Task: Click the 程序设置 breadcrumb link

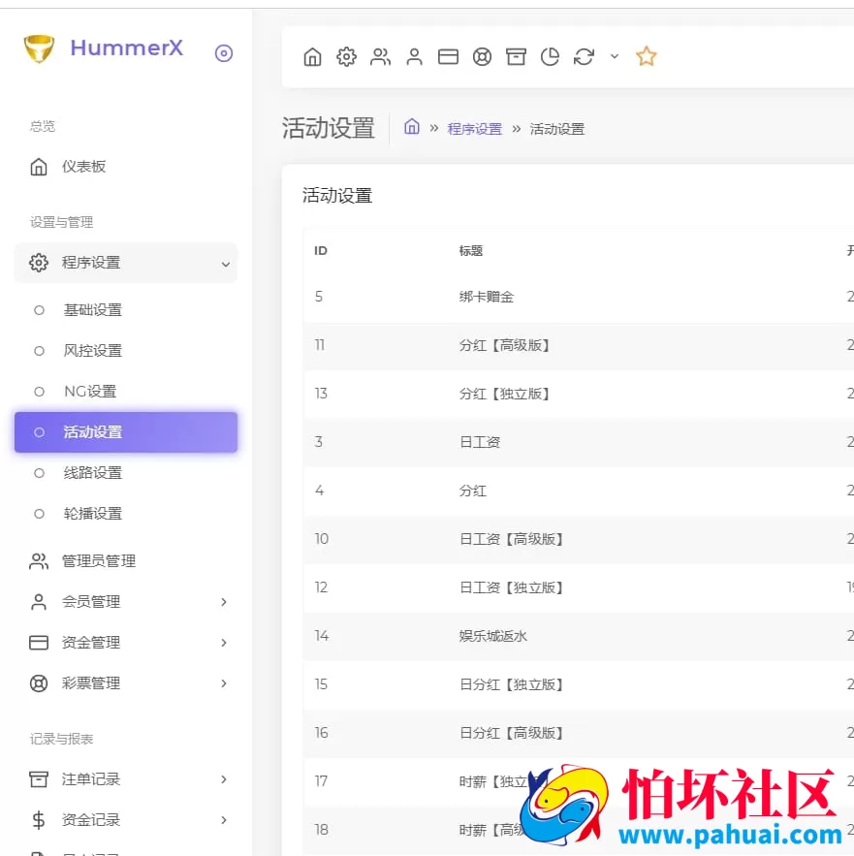Action: 475,128
